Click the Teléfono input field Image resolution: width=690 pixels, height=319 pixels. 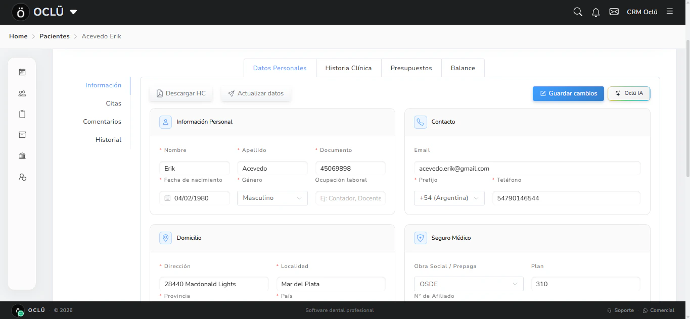(x=566, y=198)
